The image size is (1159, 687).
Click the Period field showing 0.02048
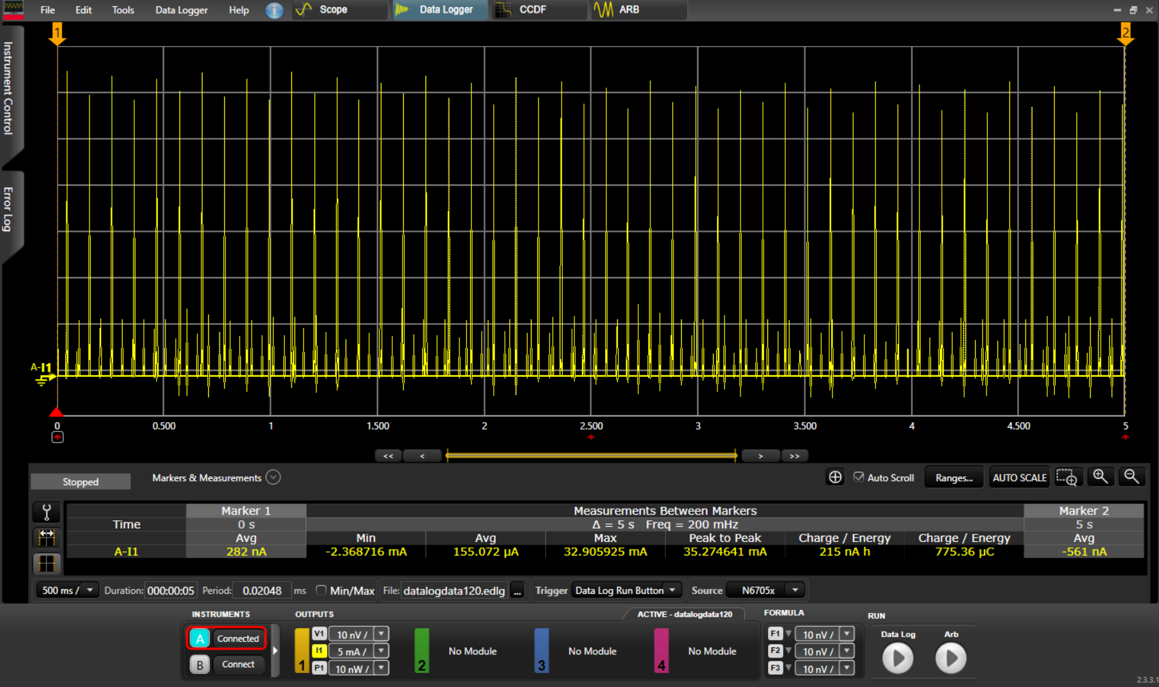pos(262,591)
